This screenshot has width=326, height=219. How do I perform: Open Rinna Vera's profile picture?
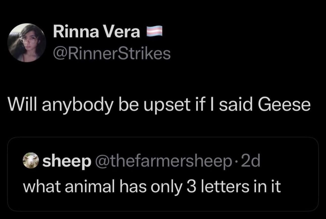coord(27,42)
